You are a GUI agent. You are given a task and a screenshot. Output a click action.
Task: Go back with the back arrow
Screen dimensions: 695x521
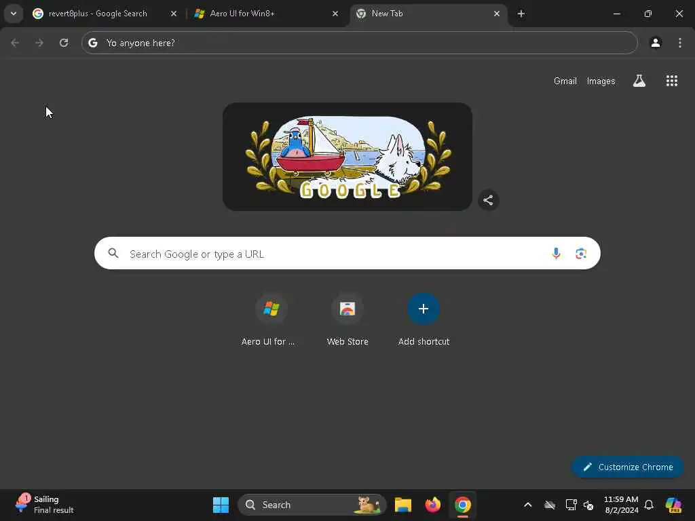[x=15, y=43]
